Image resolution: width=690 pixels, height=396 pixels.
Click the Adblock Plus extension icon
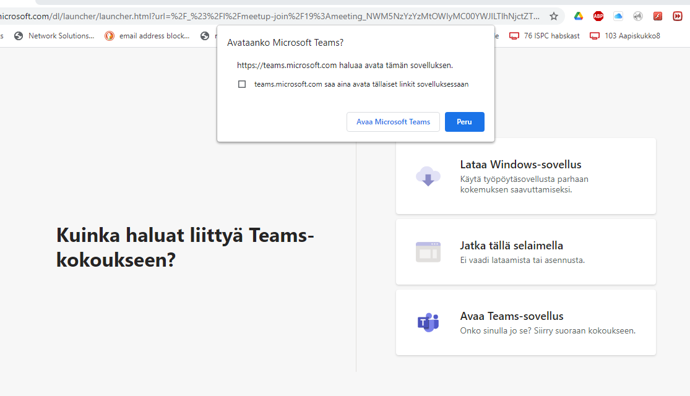[x=598, y=16]
